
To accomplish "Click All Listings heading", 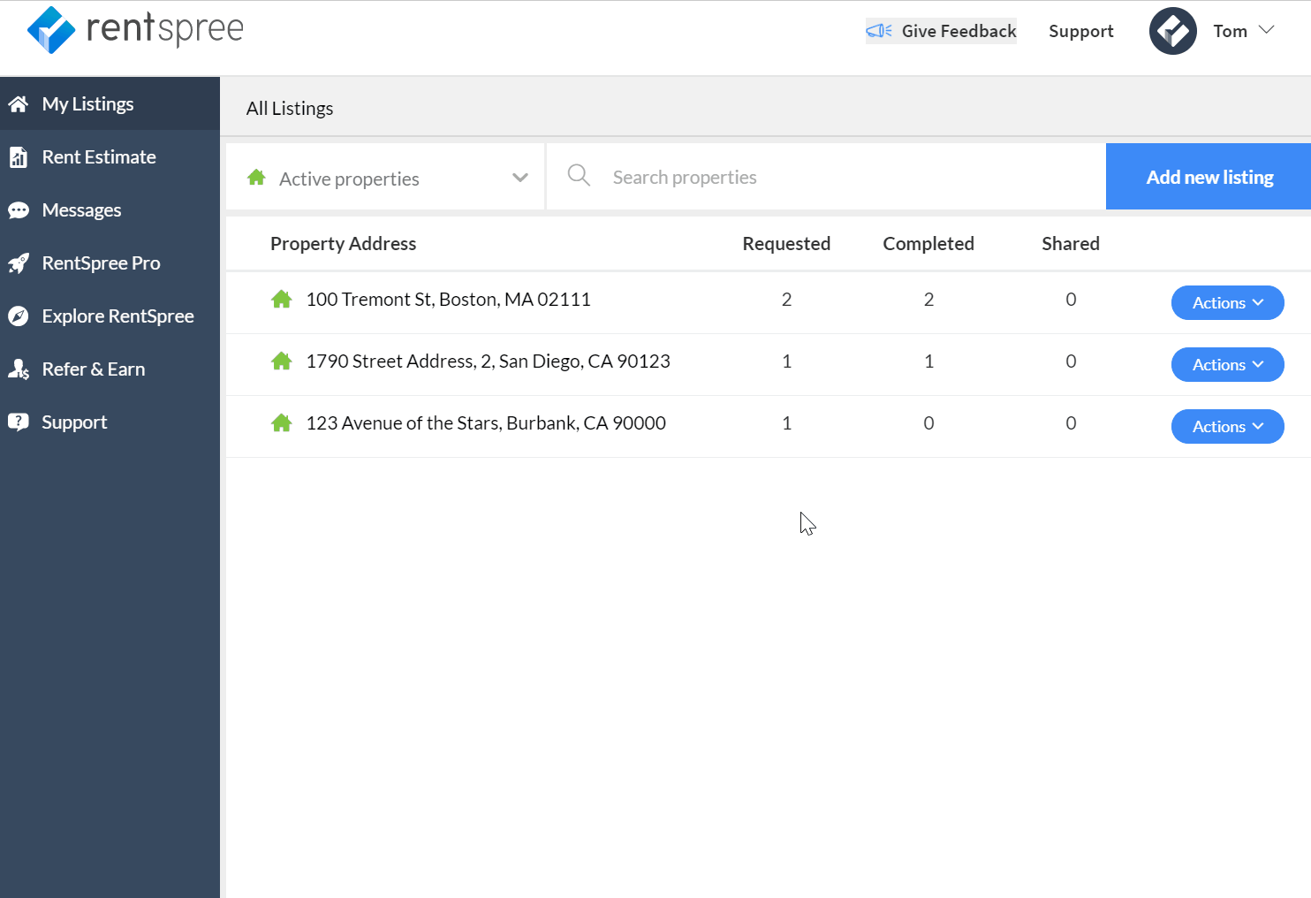I will 290,109.
